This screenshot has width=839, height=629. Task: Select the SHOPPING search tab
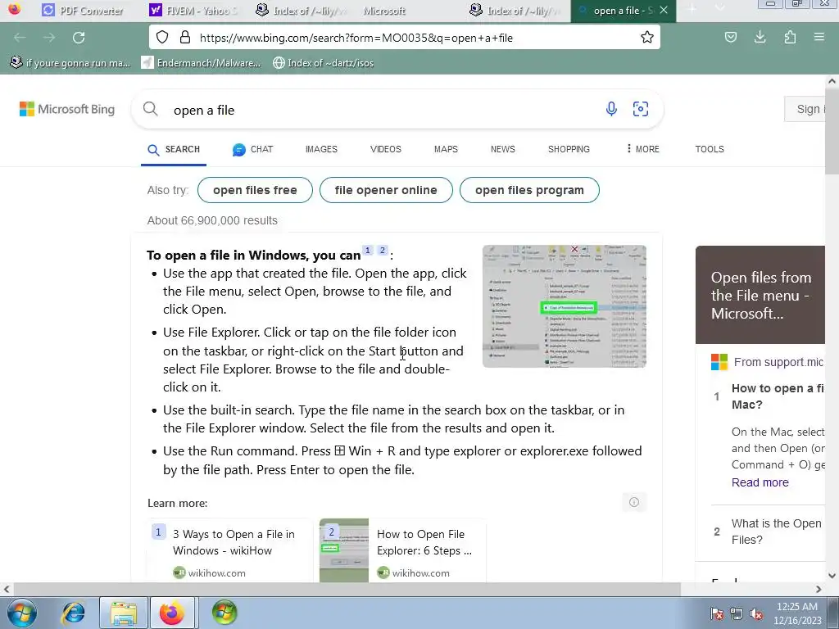click(x=569, y=149)
